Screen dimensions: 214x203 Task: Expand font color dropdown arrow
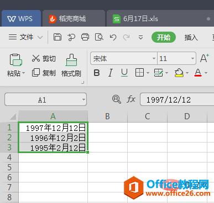[x=206, y=73]
